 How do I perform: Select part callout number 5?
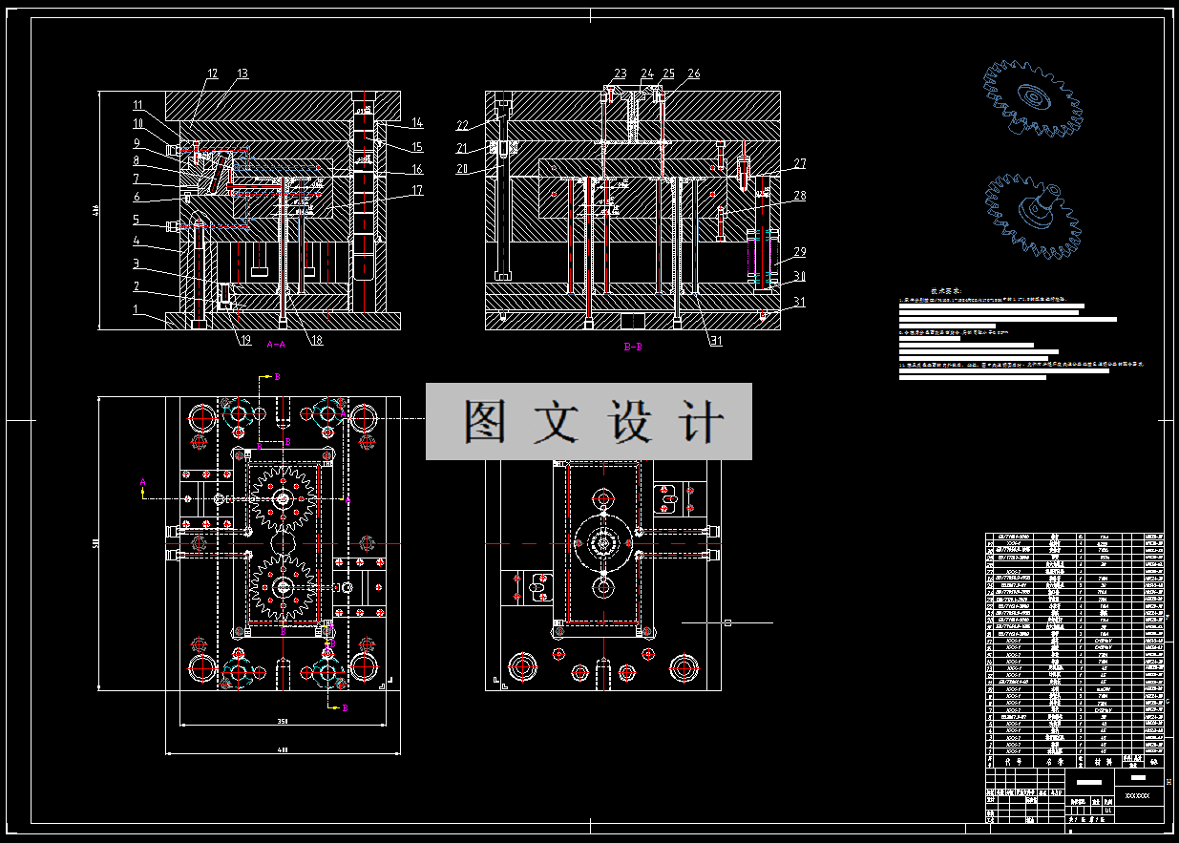(137, 220)
